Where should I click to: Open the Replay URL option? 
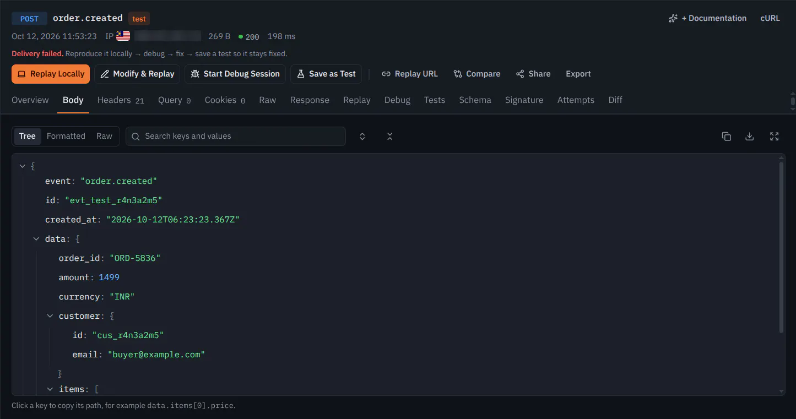coord(410,74)
